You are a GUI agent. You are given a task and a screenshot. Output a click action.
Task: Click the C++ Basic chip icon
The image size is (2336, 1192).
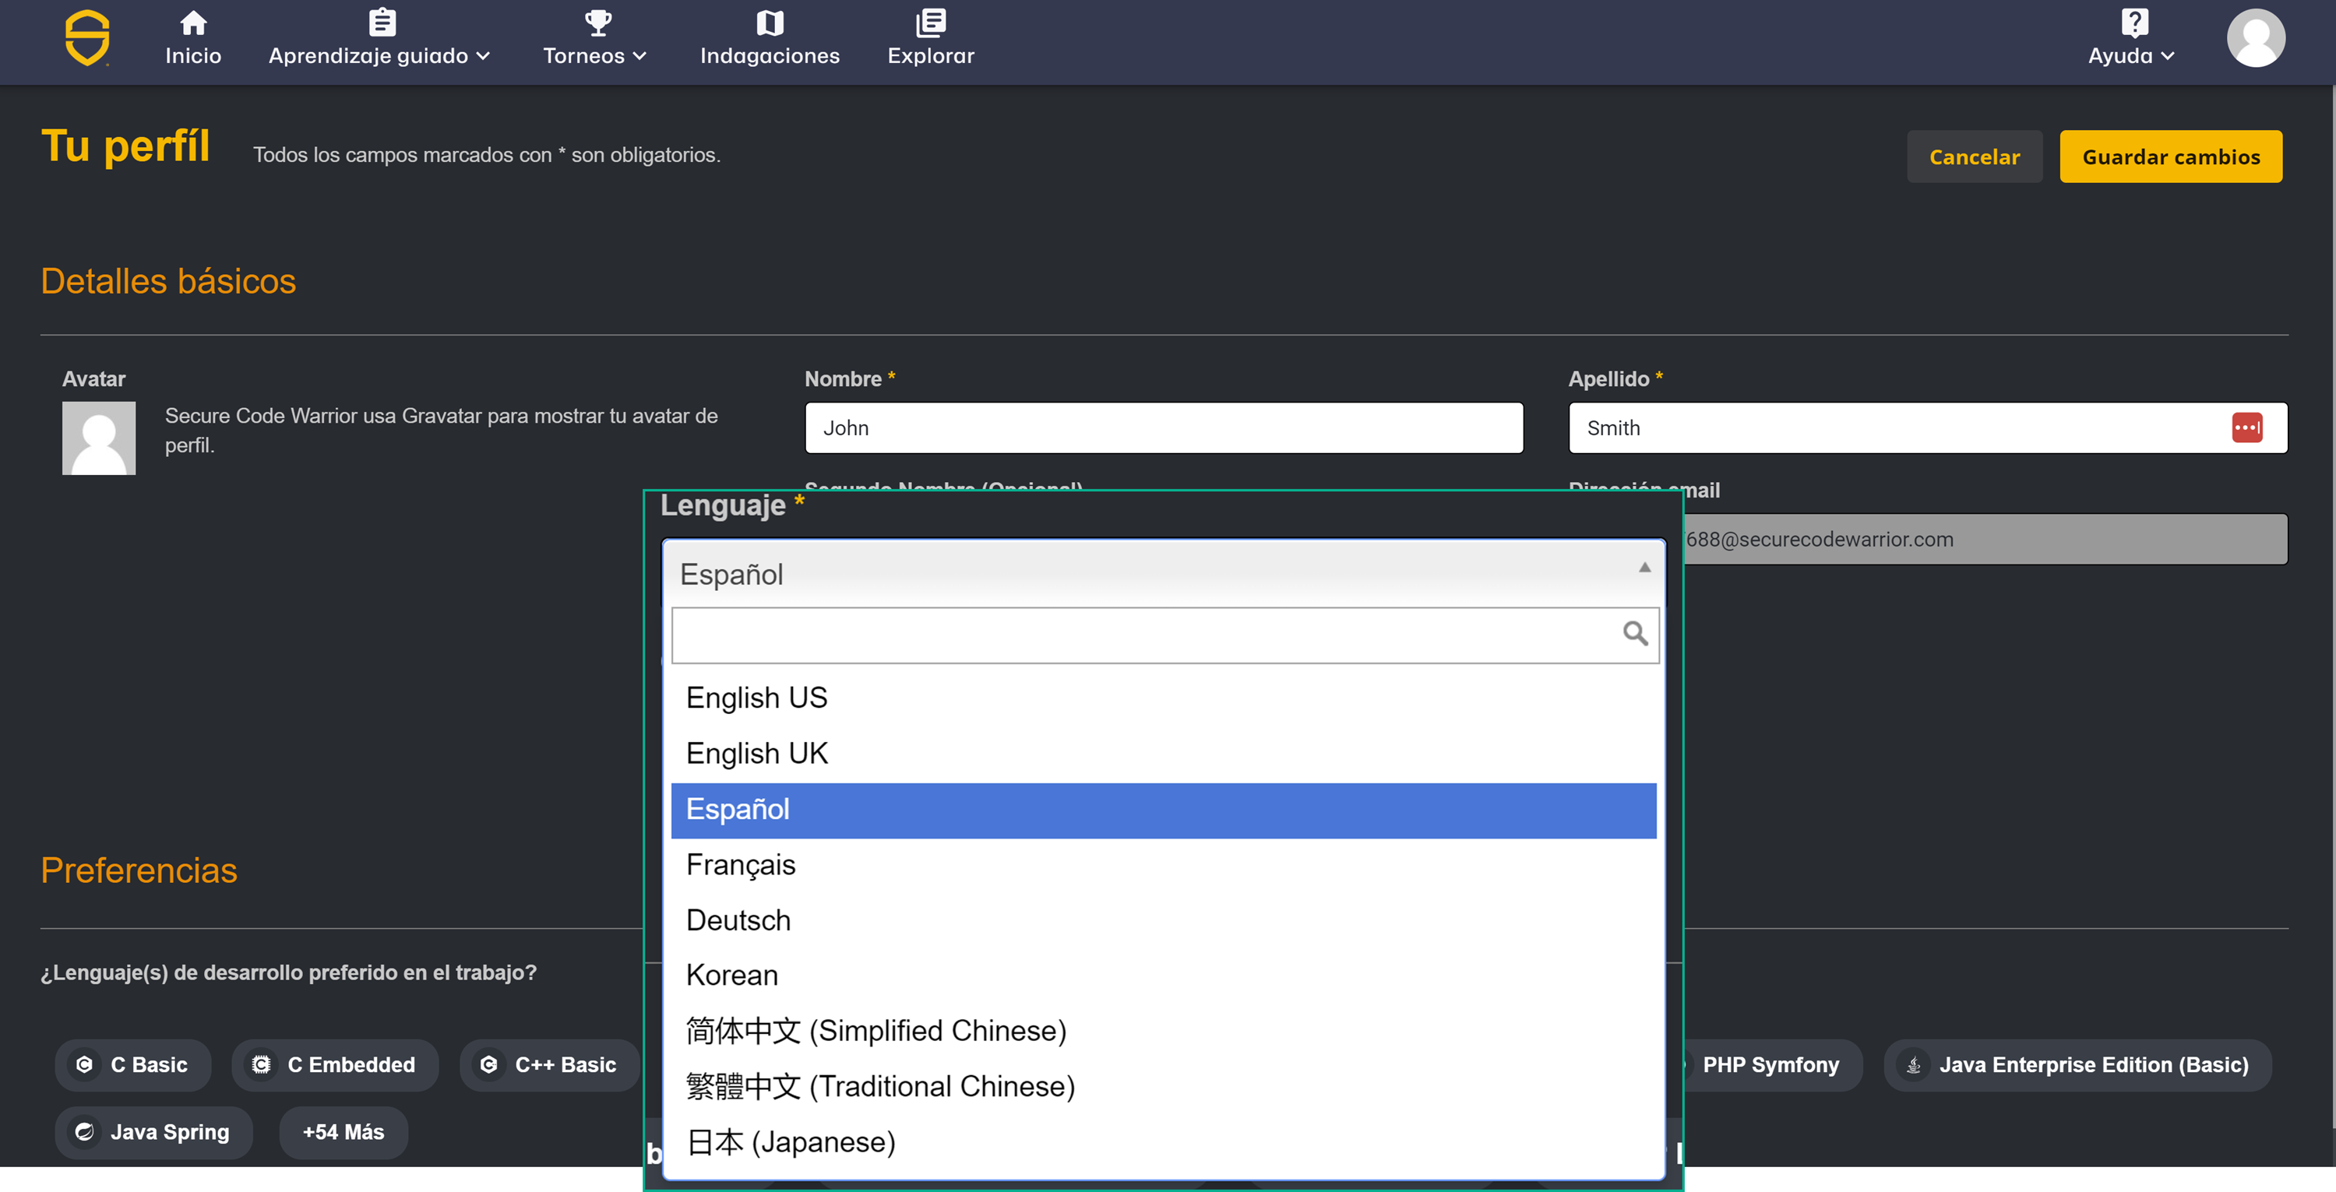(x=489, y=1064)
